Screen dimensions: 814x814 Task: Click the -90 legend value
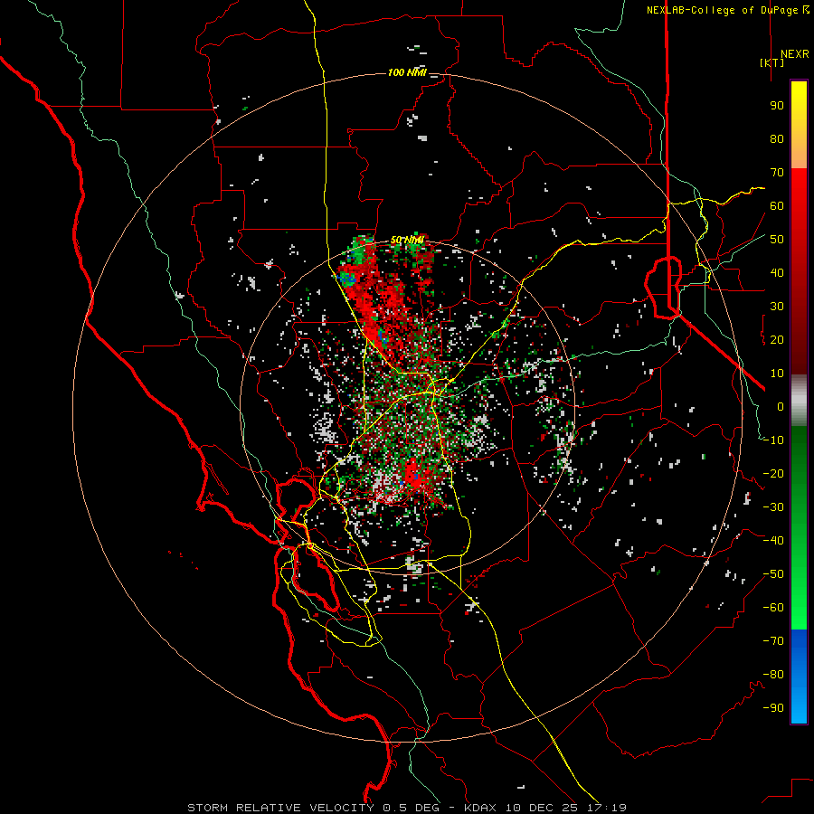coord(773,708)
